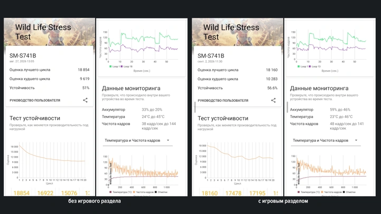The width and height of the screenshot is (381, 214).
Task: Select the stability value 51%
Action: [86, 87]
